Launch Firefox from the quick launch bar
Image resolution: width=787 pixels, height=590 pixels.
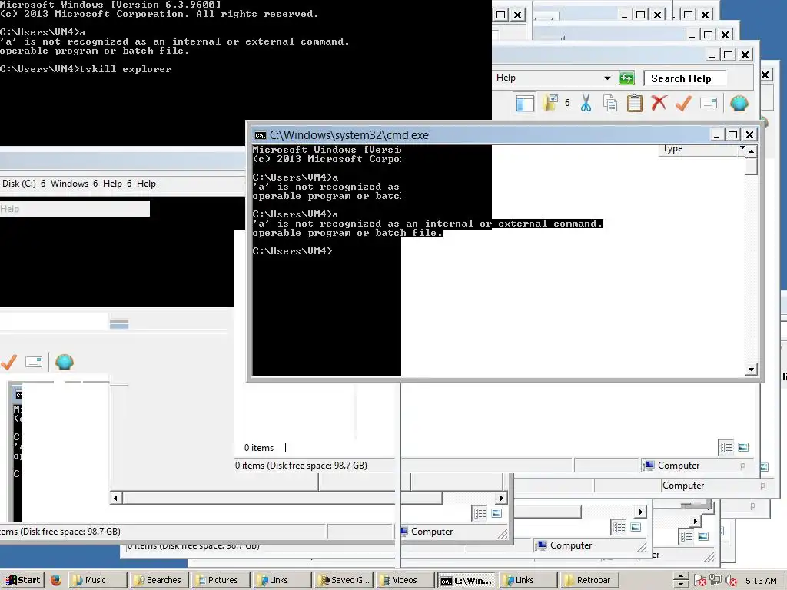point(55,581)
